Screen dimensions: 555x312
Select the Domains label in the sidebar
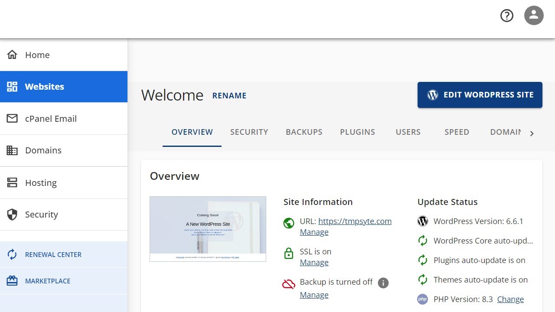[43, 150]
